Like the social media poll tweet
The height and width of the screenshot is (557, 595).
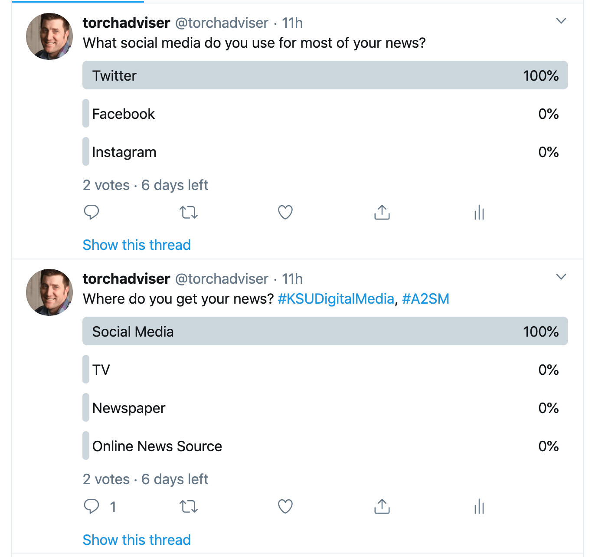point(285,212)
